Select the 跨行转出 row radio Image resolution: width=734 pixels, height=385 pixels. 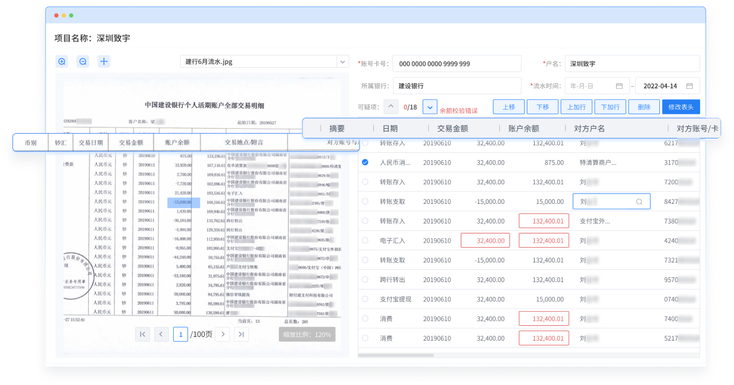point(365,280)
